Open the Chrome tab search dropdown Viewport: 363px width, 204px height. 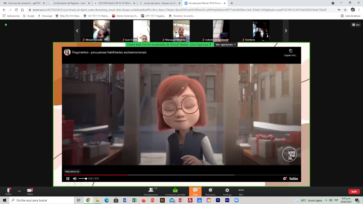(333, 3)
